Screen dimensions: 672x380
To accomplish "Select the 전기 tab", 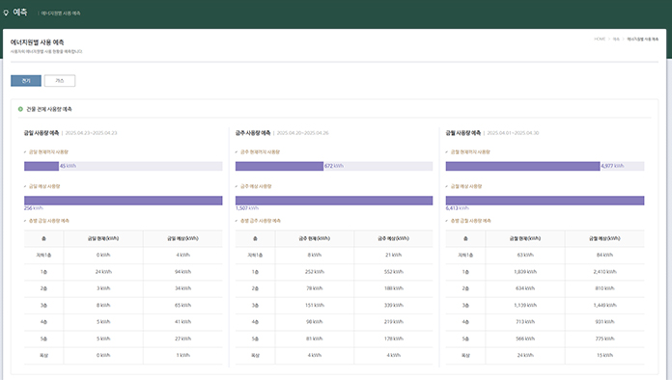I will 26,81.
